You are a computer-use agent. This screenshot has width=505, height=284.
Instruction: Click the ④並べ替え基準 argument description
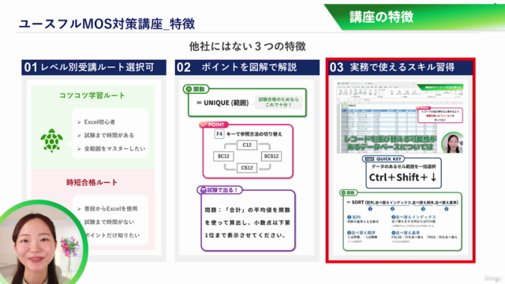(425, 237)
